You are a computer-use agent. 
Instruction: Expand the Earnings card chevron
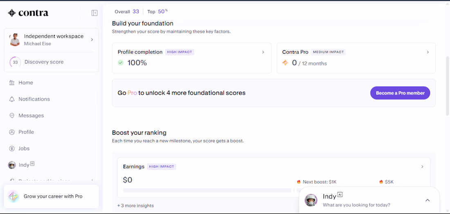422,167
